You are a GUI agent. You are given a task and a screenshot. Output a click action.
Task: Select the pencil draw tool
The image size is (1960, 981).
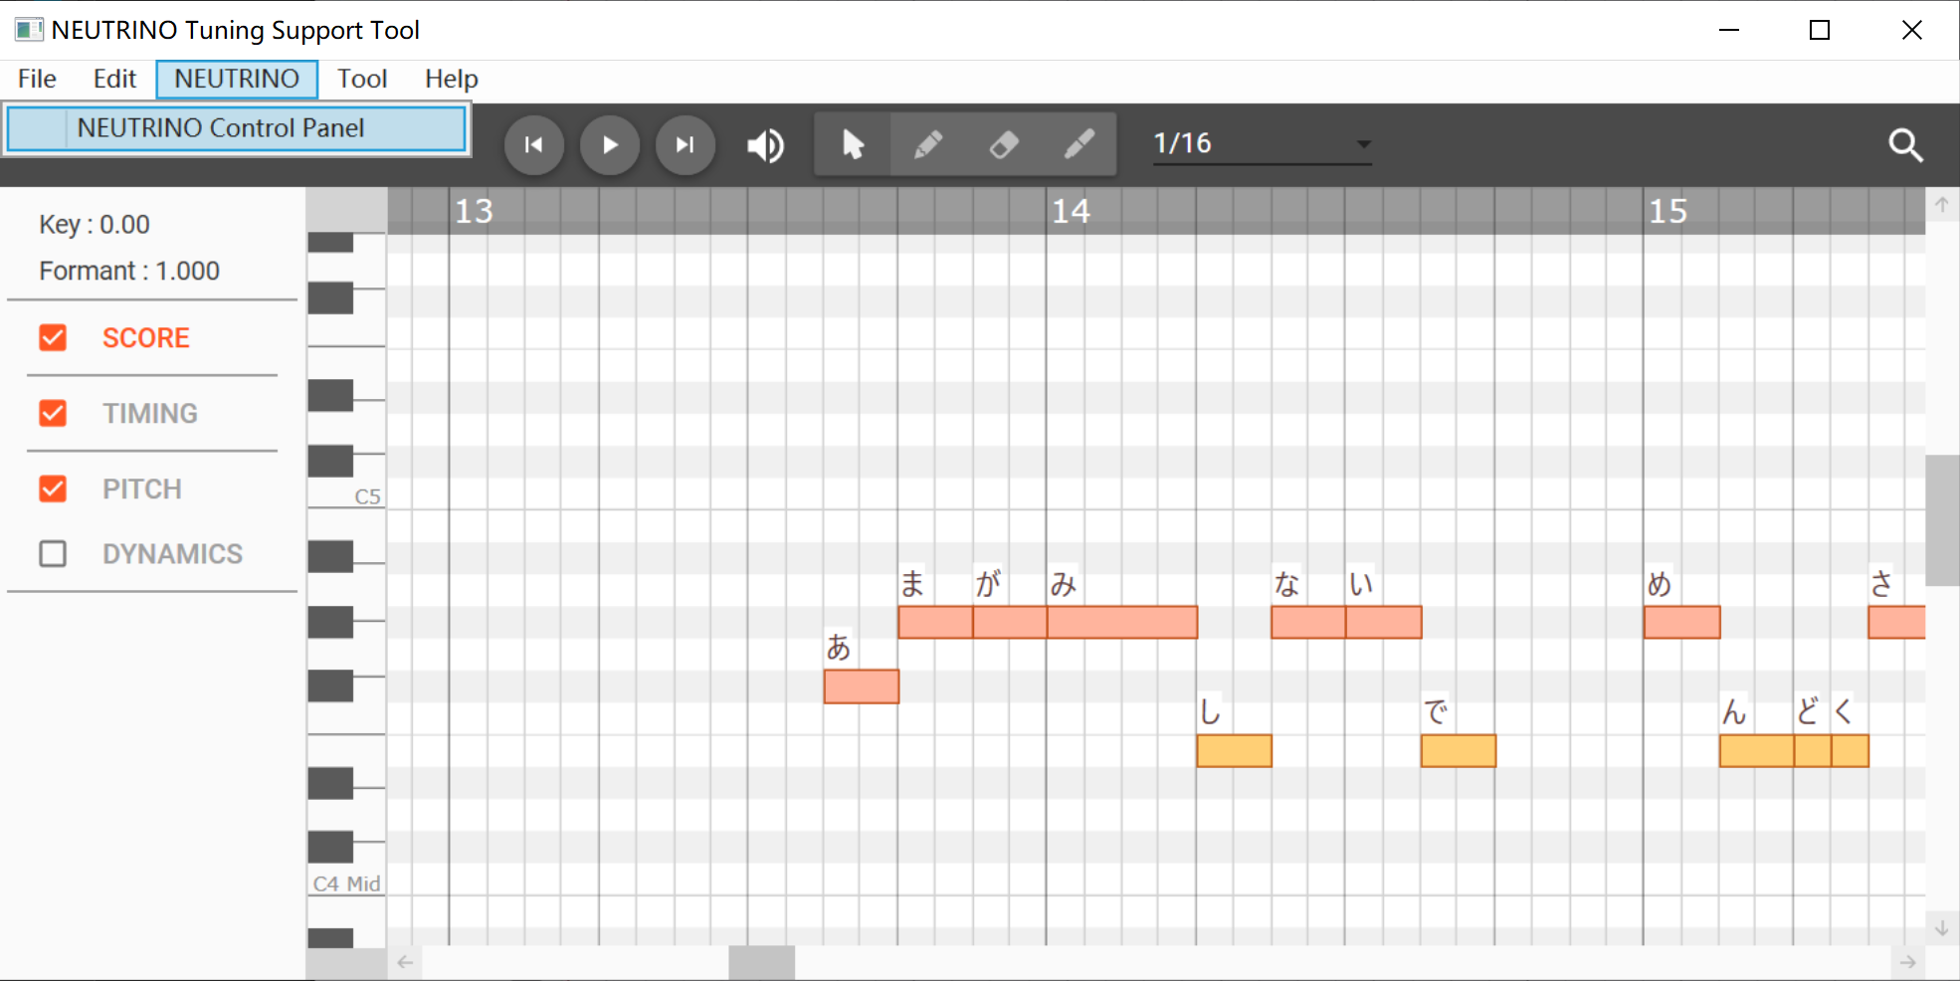(928, 145)
